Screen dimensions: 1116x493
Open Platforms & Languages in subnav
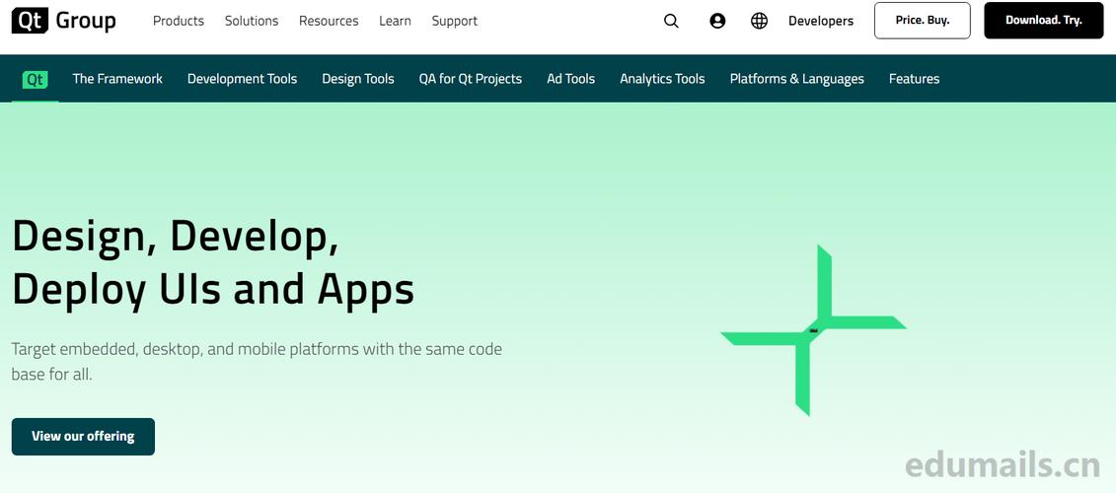tap(797, 79)
